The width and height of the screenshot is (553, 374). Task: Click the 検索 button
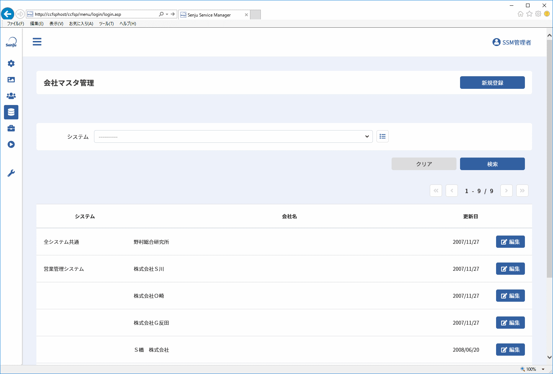coord(492,164)
